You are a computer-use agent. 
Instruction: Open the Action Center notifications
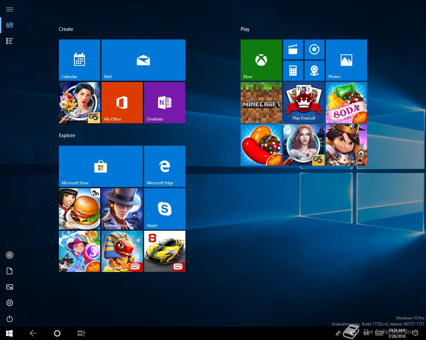(x=415, y=333)
